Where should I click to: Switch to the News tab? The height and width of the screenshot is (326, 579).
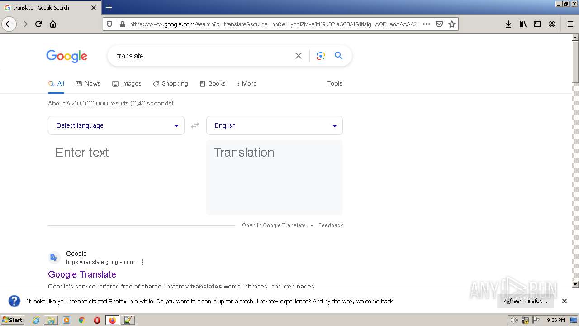coord(88,83)
